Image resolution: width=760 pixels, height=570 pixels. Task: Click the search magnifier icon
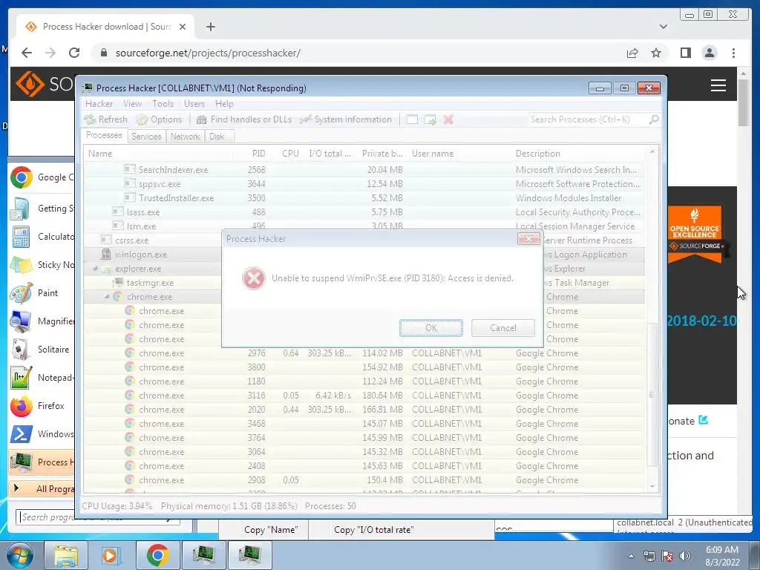pyautogui.click(x=654, y=119)
